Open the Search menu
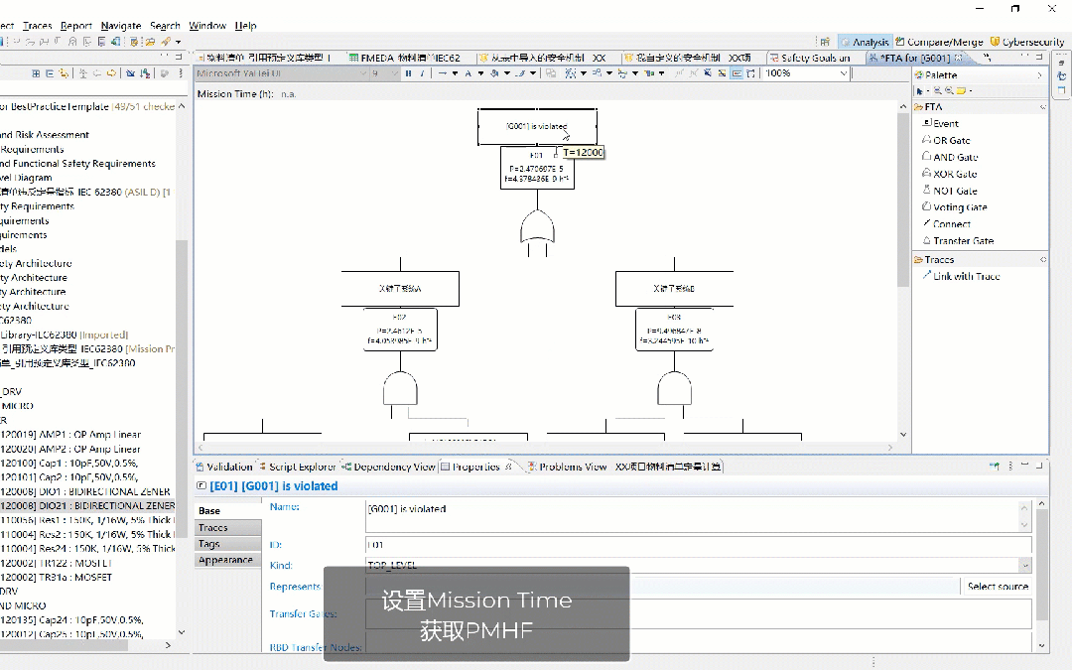The image size is (1072, 670). coord(165,25)
